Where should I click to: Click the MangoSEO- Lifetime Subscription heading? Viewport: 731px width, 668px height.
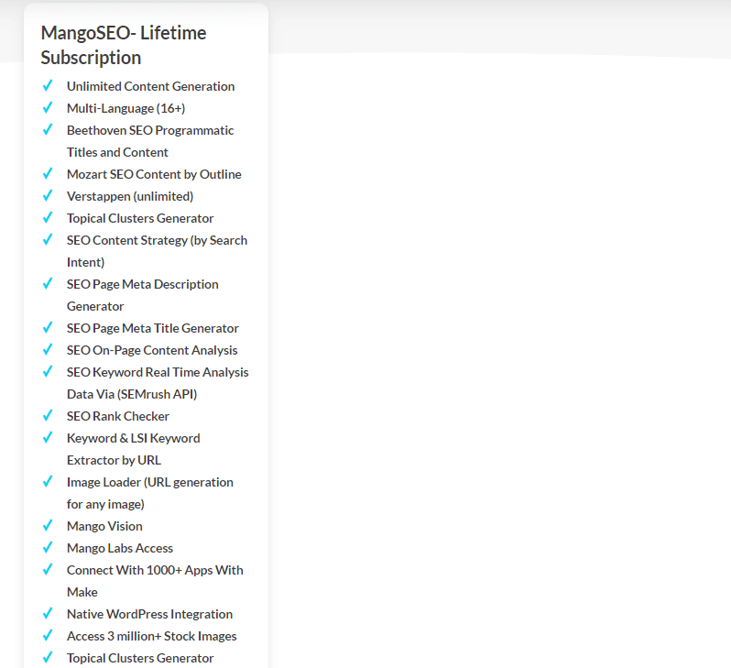point(124,45)
